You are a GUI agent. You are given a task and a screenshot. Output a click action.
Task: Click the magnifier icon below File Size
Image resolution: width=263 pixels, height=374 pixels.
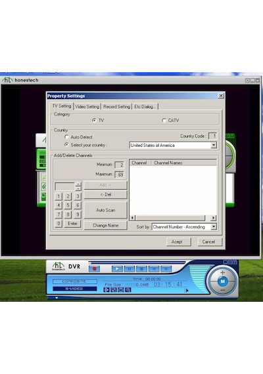128,290
